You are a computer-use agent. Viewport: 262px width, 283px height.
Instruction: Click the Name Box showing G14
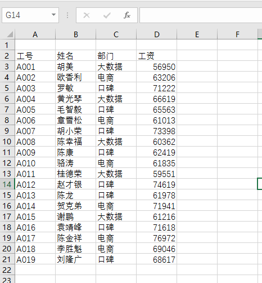click(x=30, y=15)
